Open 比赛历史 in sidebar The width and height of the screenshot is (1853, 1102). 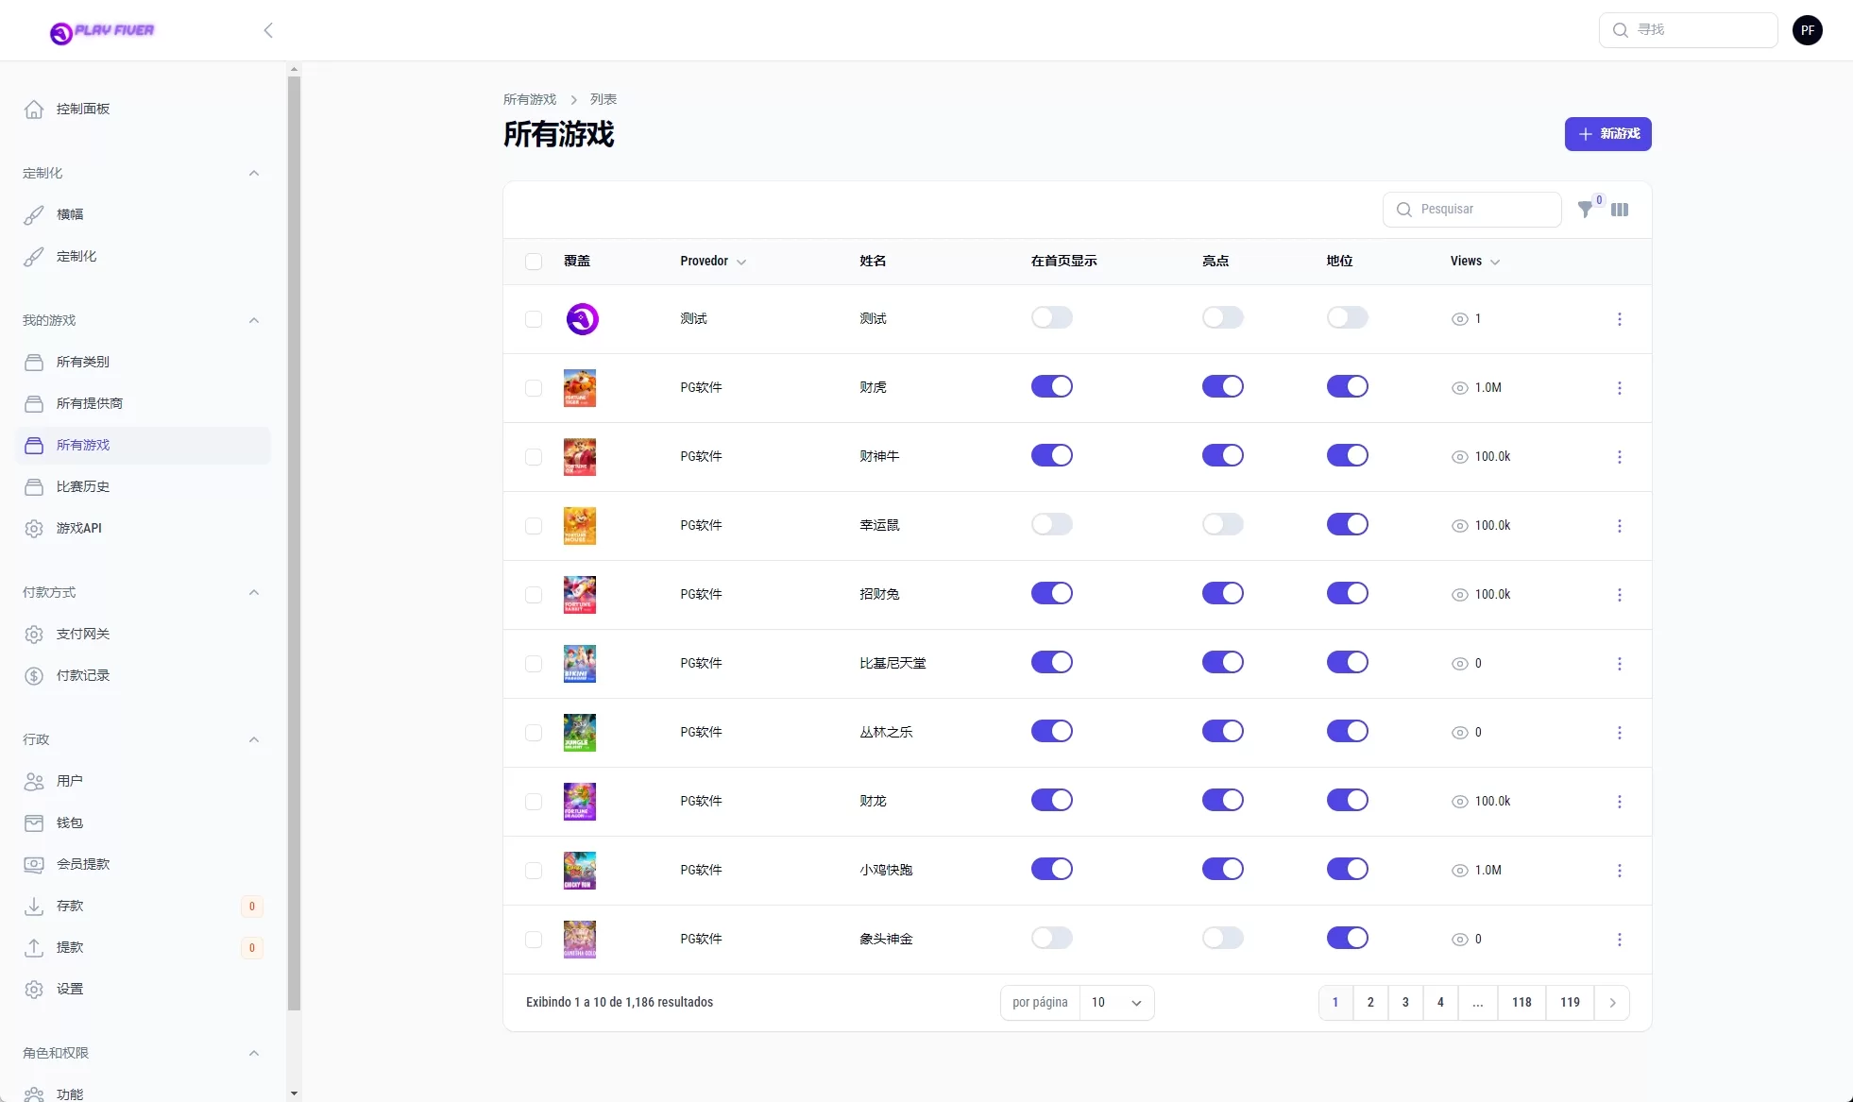[x=144, y=486]
